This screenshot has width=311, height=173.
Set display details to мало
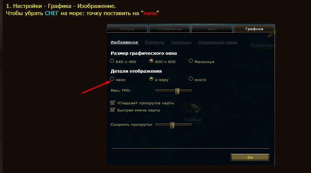(x=112, y=79)
